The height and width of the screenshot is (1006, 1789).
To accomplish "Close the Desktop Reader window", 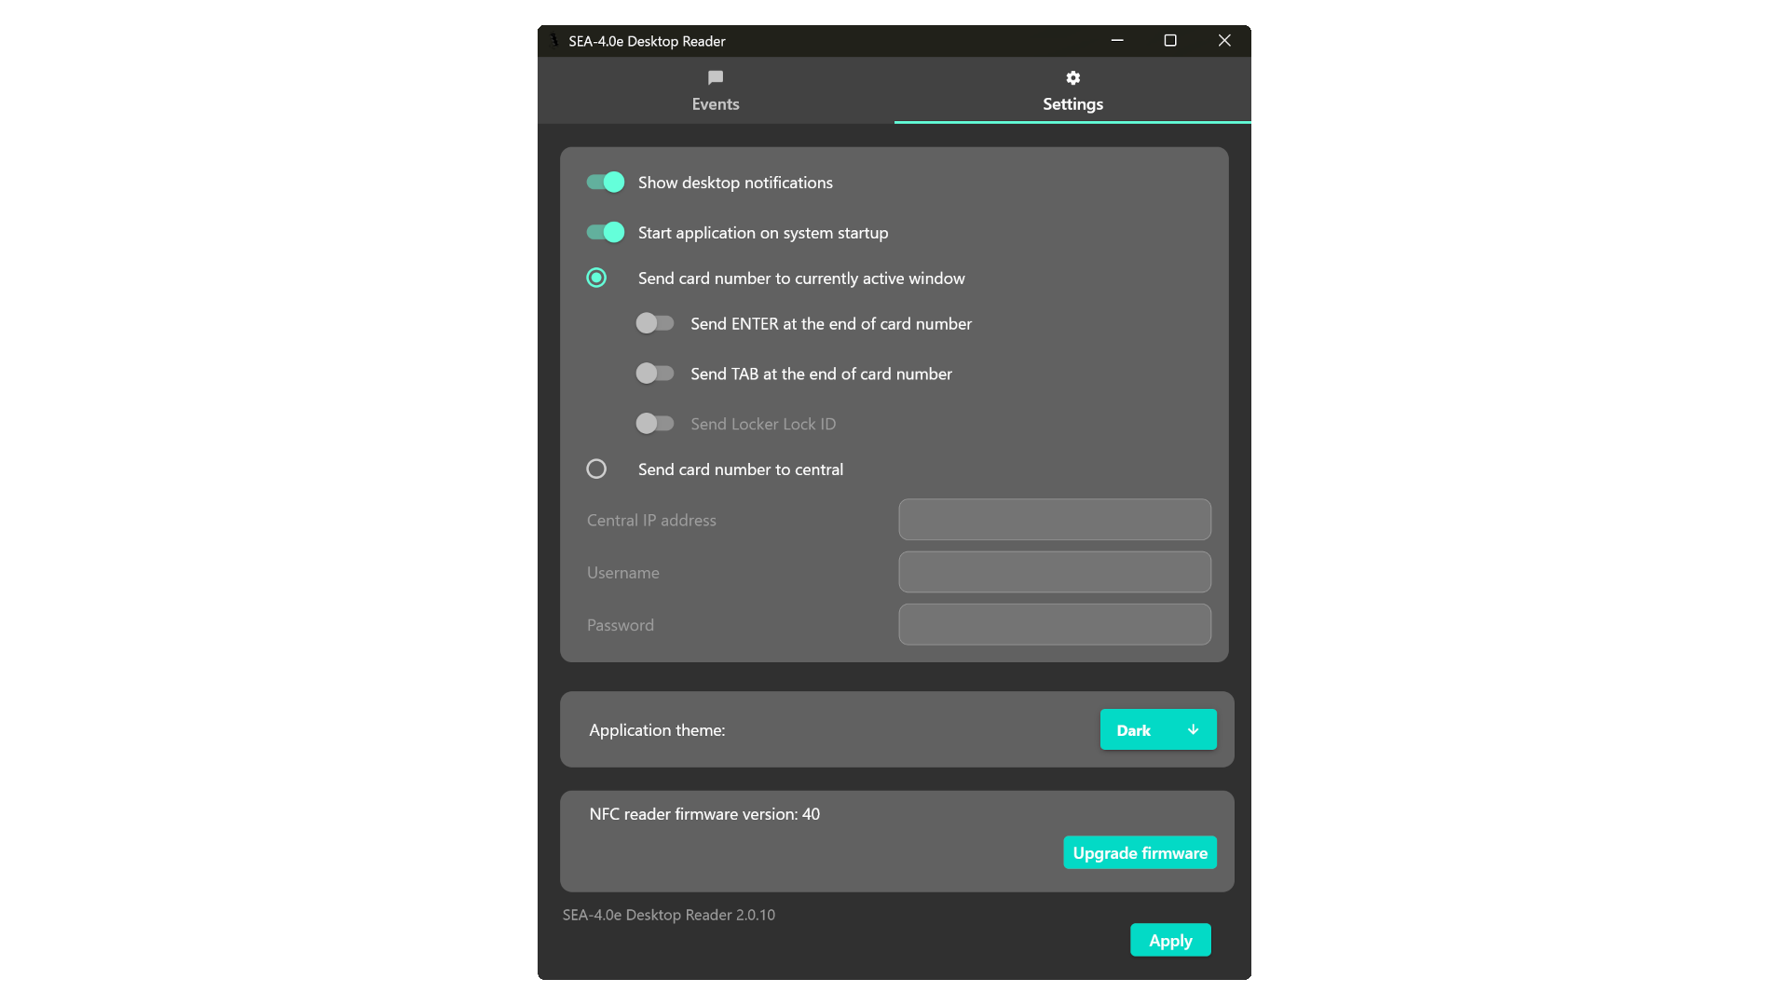I will pyautogui.click(x=1224, y=40).
